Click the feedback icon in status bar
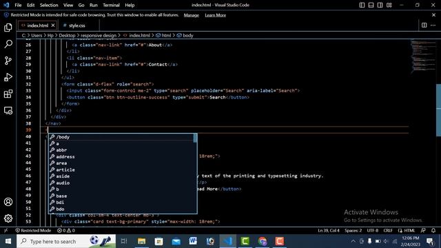Image resolution: width=441 pixels, height=248 pixels. 423,230
